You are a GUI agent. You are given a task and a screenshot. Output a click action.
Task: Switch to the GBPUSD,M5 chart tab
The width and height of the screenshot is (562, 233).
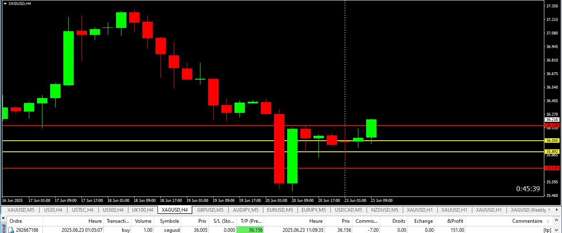click(x=210, y=210)
